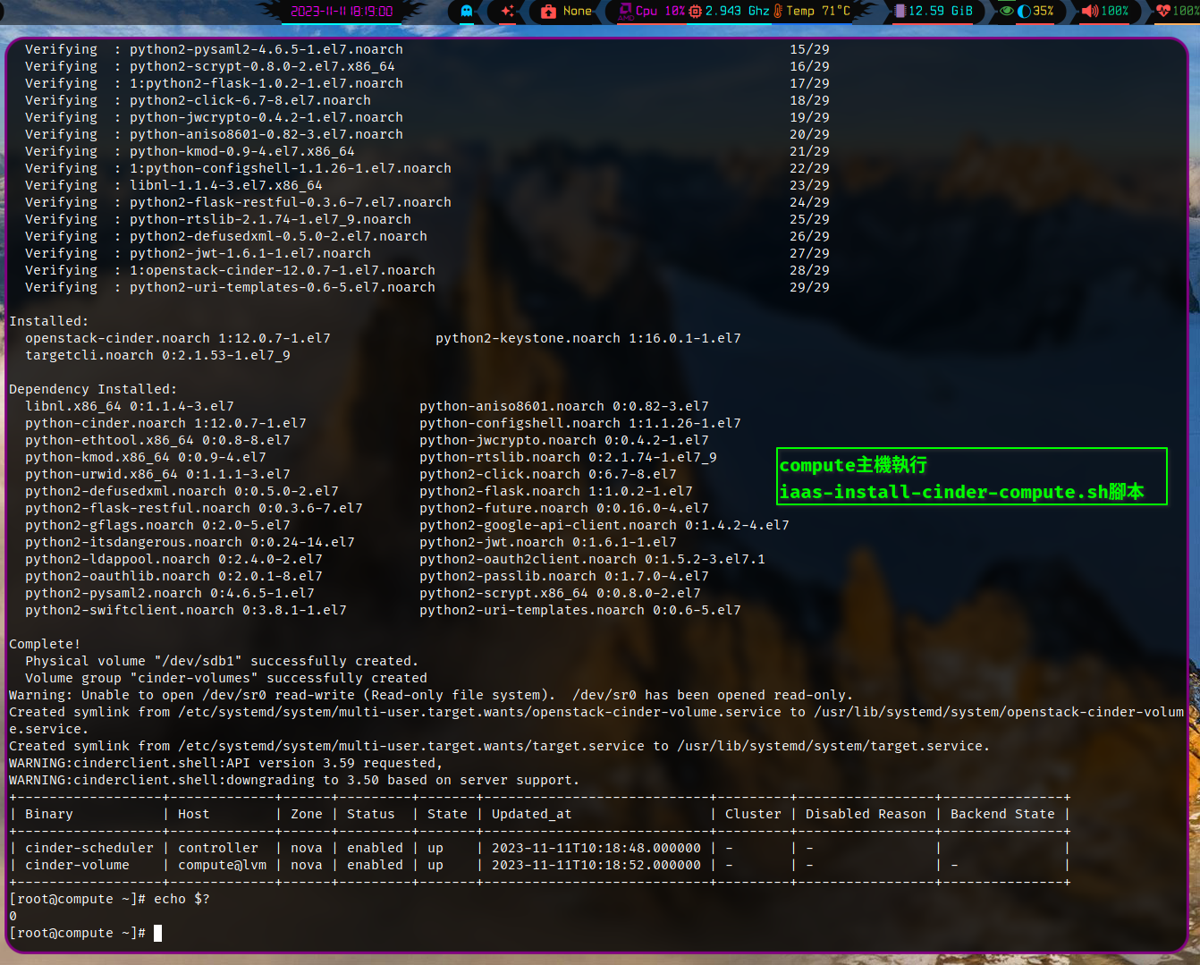Click the RAM stick icon beside 12.59 GiB
Viewport: 1200px width, 965px height.
(x=900, y=12)
